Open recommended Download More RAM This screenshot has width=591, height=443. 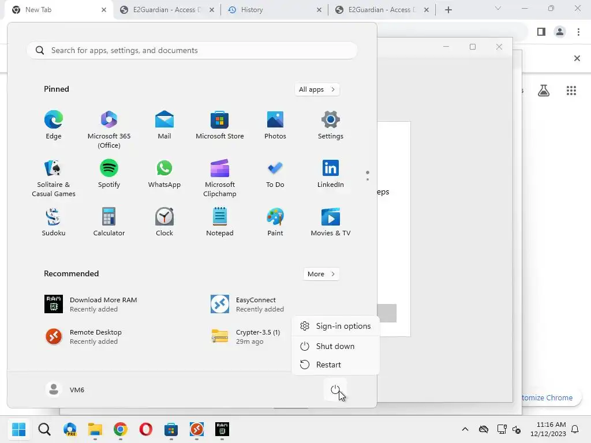(91, 304)
